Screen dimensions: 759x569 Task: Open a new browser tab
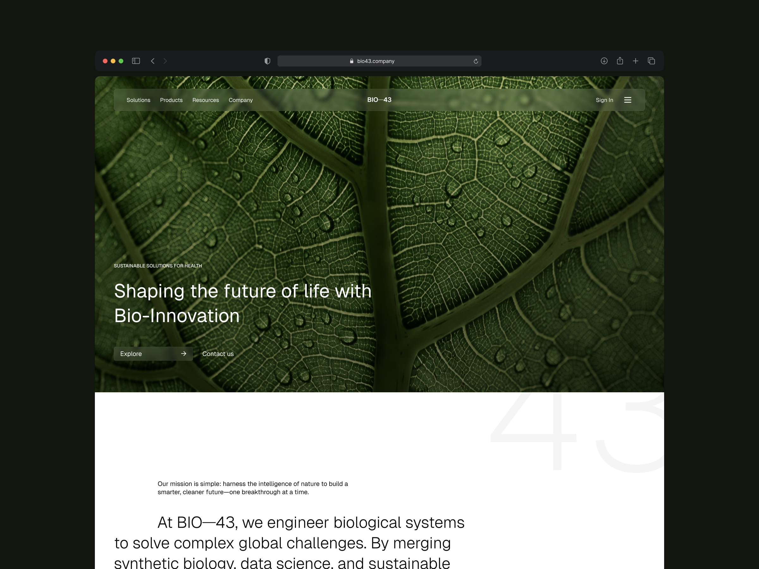pyautogui.click(x=635, y=61)
